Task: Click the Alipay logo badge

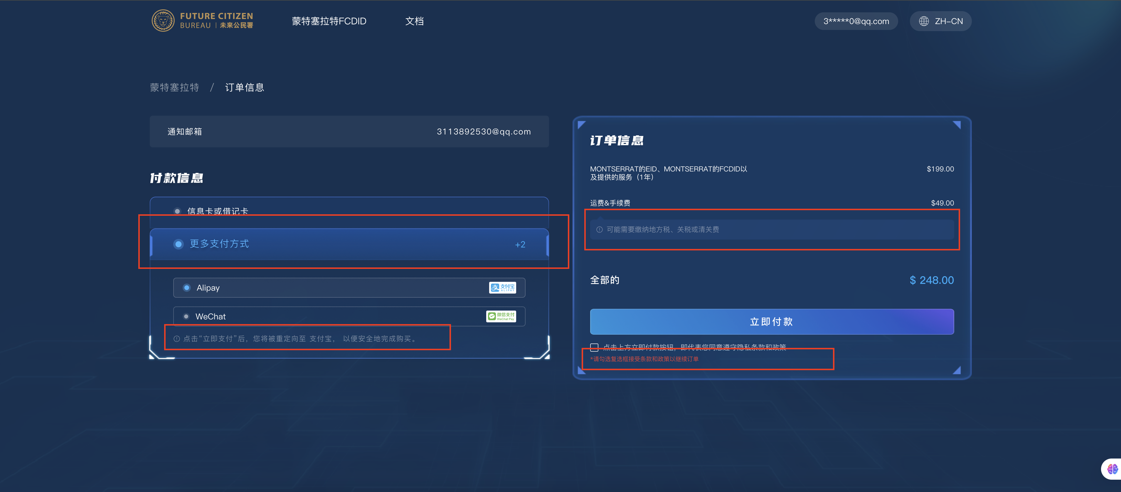Action: (x=502, y=288)
